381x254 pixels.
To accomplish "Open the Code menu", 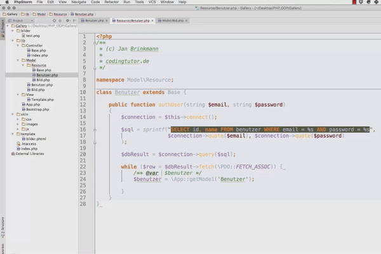I will point(95,2).
